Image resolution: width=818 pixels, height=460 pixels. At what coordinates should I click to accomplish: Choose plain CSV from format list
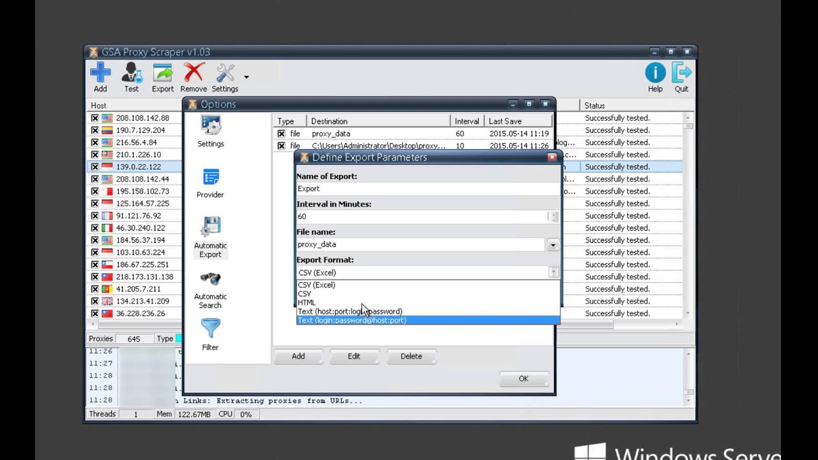point(428,294)
